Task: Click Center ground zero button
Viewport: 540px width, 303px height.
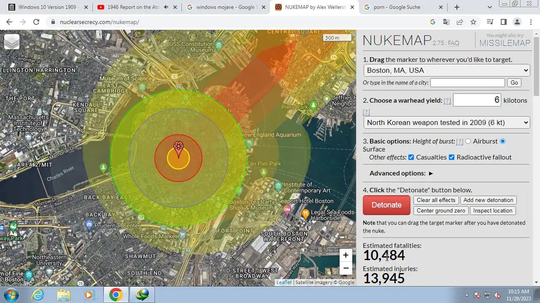Action: click(x=441, y=211)
